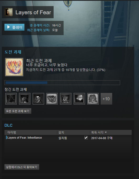The width and height of the screenshot is (139, 179).
Task: Click the 플레이 play button
Action: [14, 27]
